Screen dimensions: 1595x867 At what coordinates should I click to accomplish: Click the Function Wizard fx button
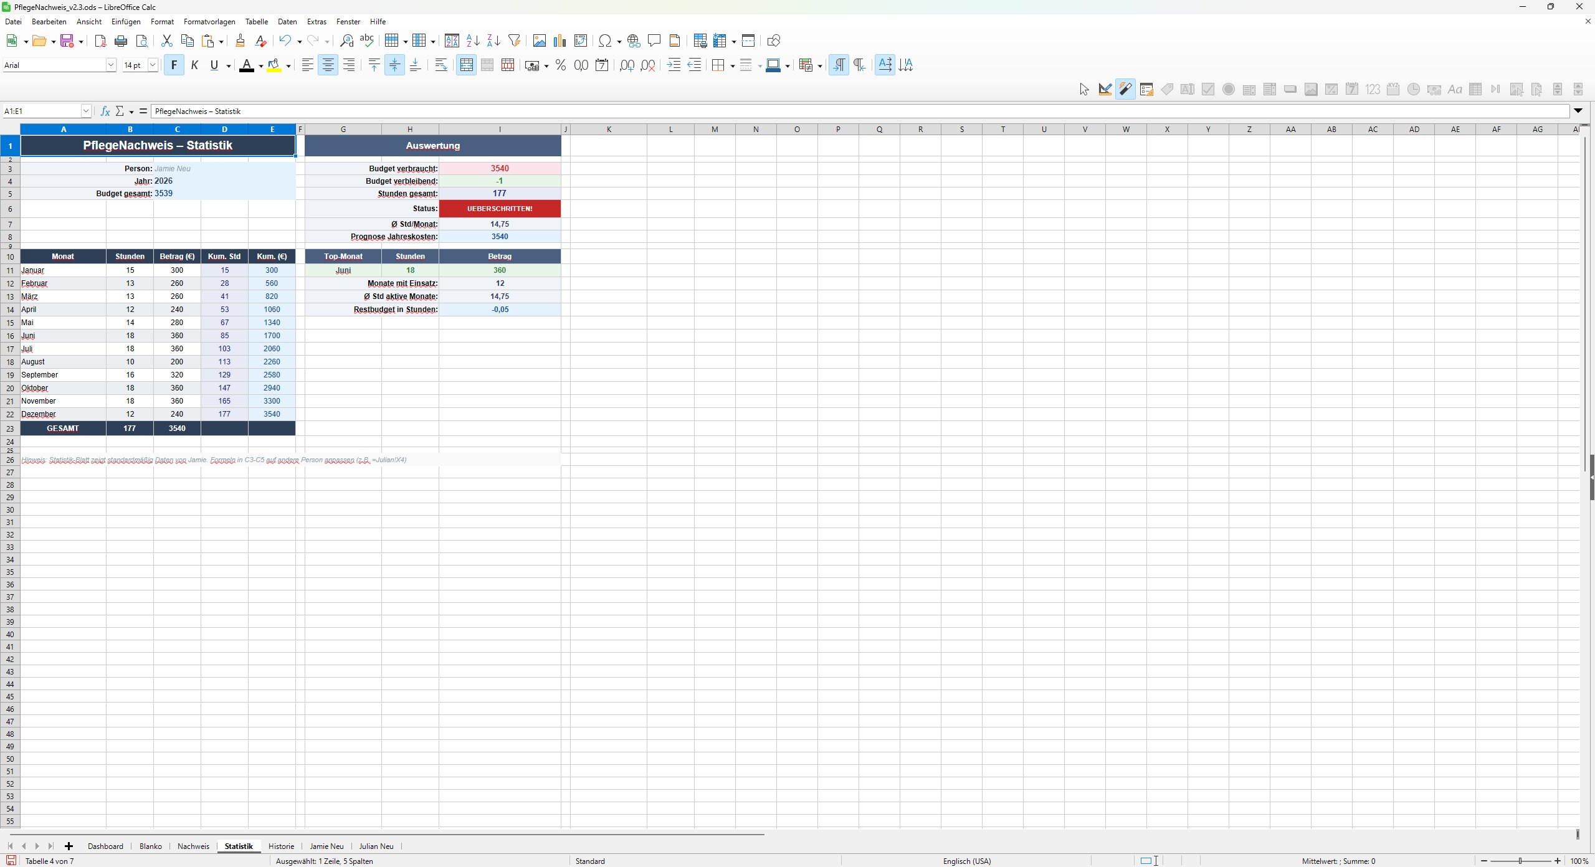click(105, 111)
